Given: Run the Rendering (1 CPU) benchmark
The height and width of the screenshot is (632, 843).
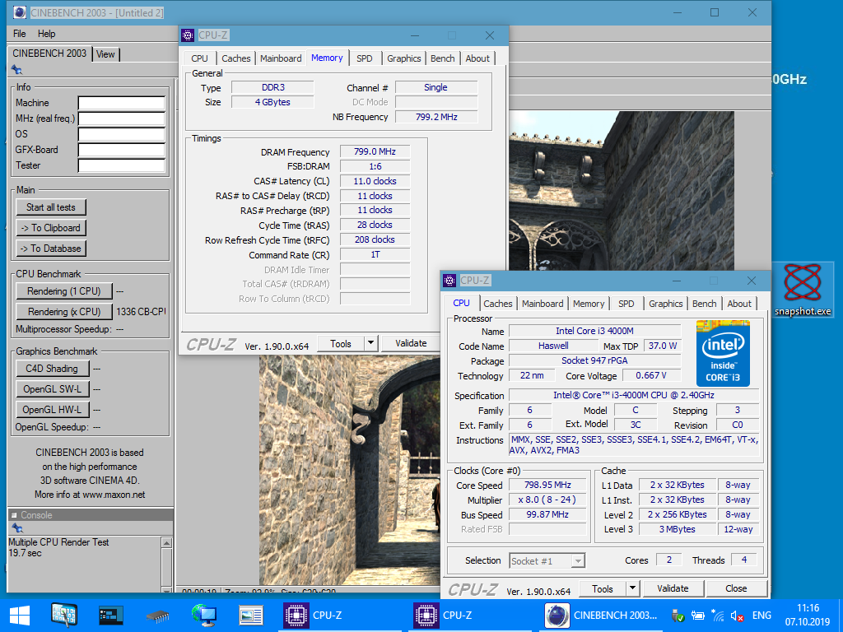Looking at the screenshot, I should 64,291.
